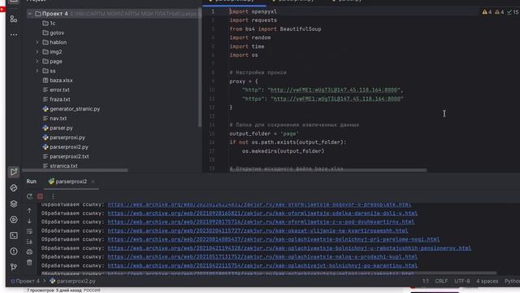This screenshot has width=520, height=293.
Task: Expand the img2 folder
Action: click(x=37, y=52)
